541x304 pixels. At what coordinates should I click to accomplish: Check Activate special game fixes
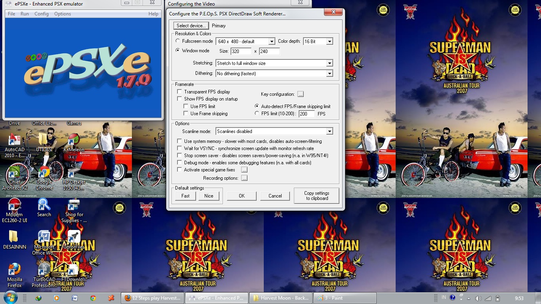coord(180,169)
